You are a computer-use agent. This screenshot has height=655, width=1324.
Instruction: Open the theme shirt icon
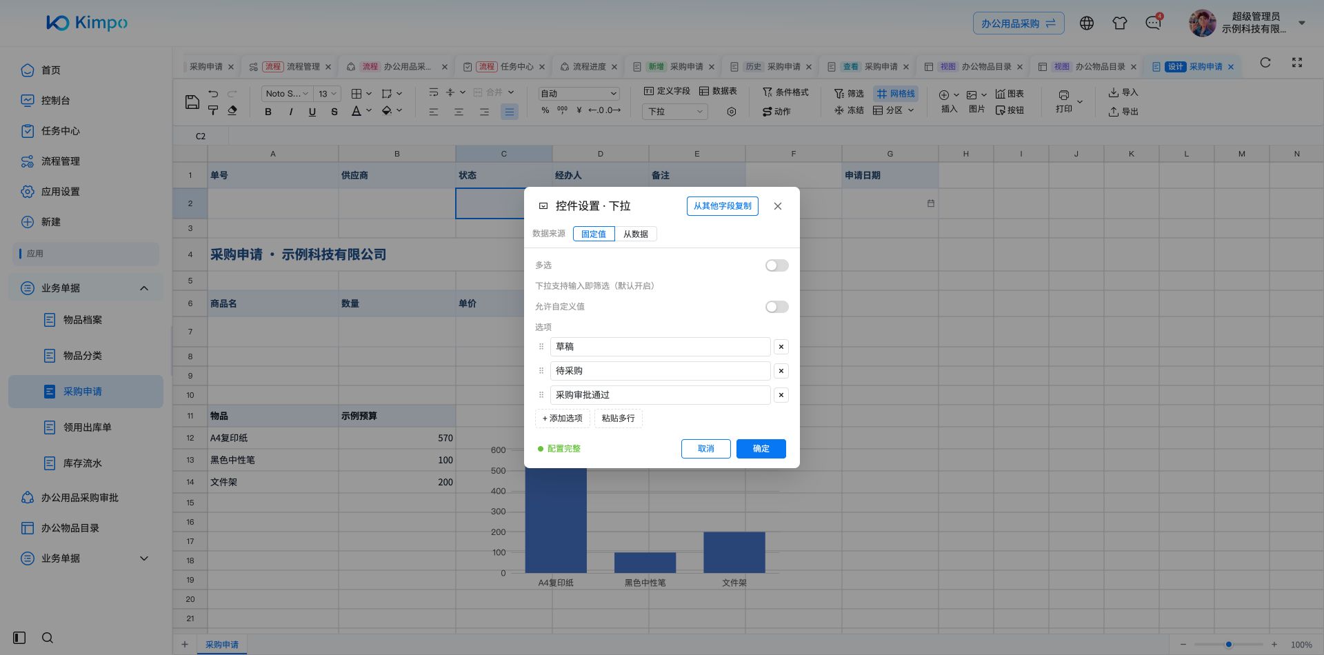point(1120,23)
